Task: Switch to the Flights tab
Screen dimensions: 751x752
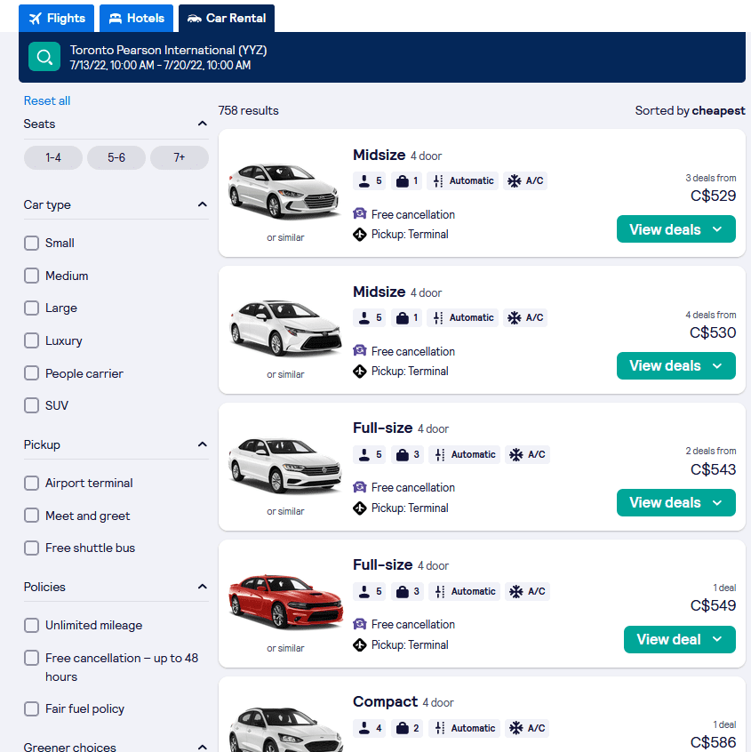Action: point(56,18)
